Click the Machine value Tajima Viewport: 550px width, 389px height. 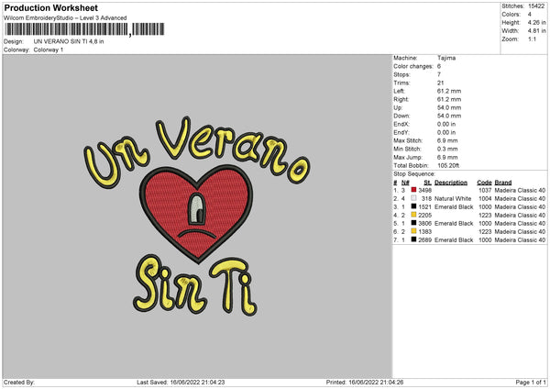tap(446, 58)
